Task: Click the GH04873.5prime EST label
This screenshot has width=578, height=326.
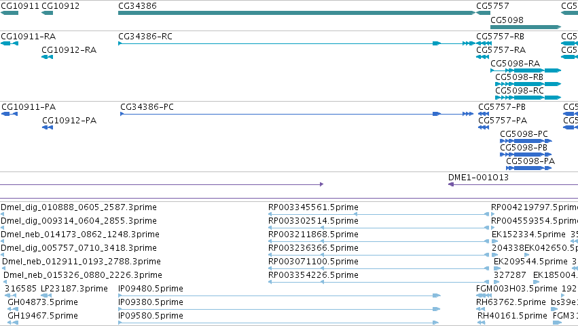Action: 43,302
